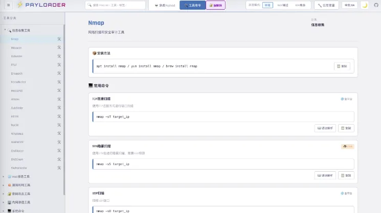Viewport: 381px width, 213px height.
Task: Open the GitHub repository icon
Action: 376,5
